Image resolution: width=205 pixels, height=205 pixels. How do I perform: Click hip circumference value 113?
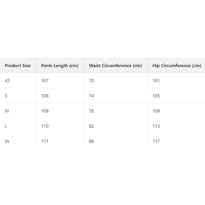[156, 126]
